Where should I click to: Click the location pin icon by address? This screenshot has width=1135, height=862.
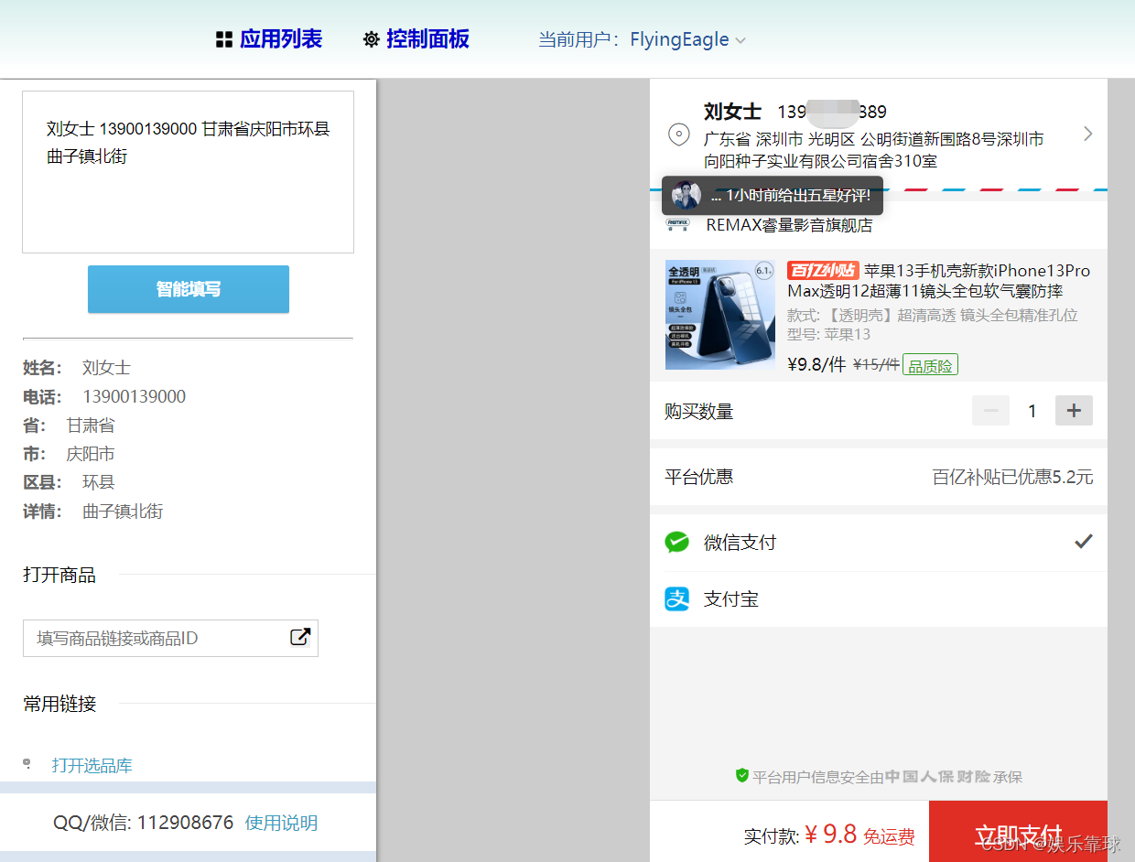click(678, 135)
